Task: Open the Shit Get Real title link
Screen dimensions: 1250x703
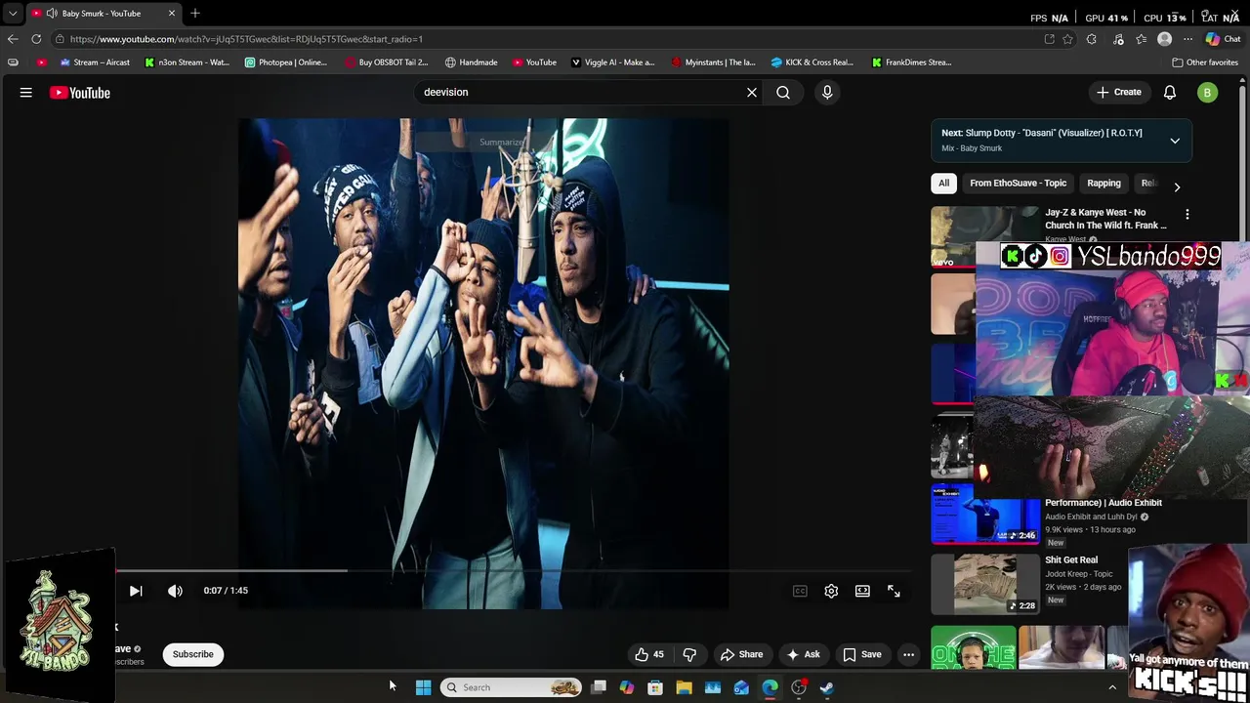Action: click(1071, 560)
